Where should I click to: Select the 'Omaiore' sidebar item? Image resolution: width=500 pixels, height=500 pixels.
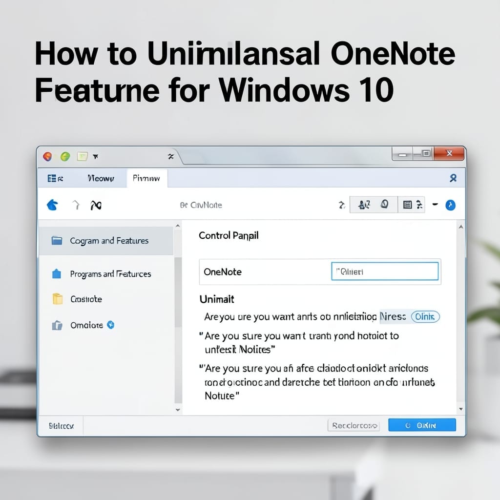point(86,325)
